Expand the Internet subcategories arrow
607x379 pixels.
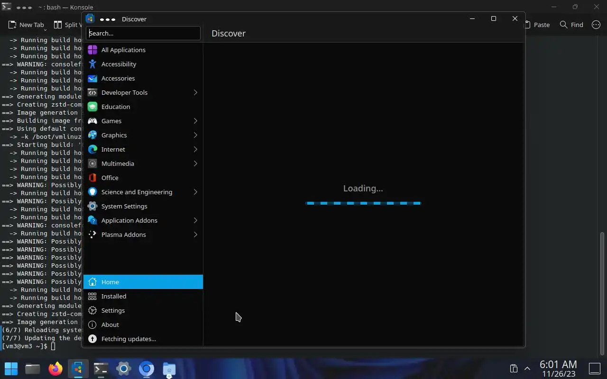(195, 149)
